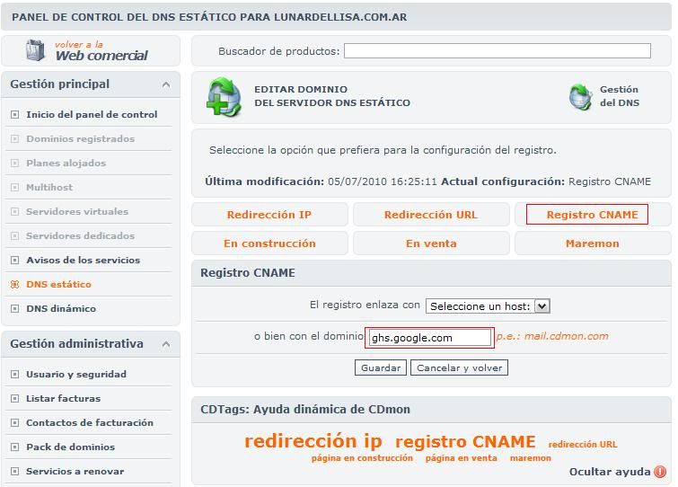Screen dimensions: 678x487
Task: Open Contactos de facturación
Action: coord(90,422)
